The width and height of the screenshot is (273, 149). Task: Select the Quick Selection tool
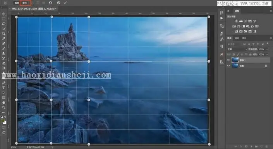[3, 29]
